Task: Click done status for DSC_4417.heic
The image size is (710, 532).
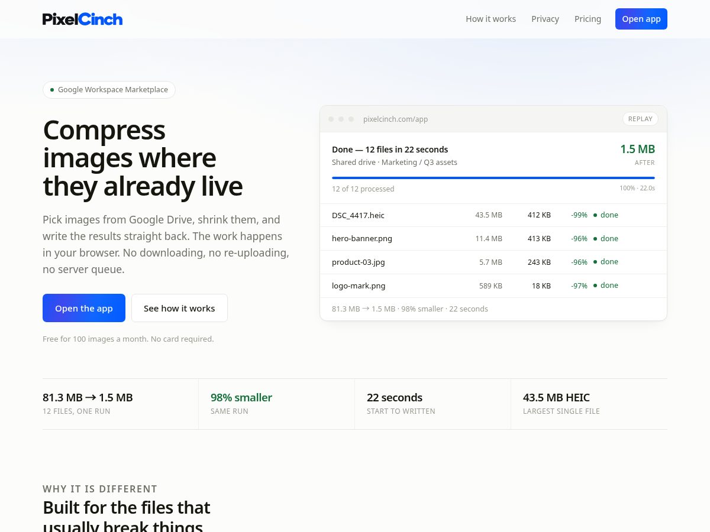Action: (606, 215)
